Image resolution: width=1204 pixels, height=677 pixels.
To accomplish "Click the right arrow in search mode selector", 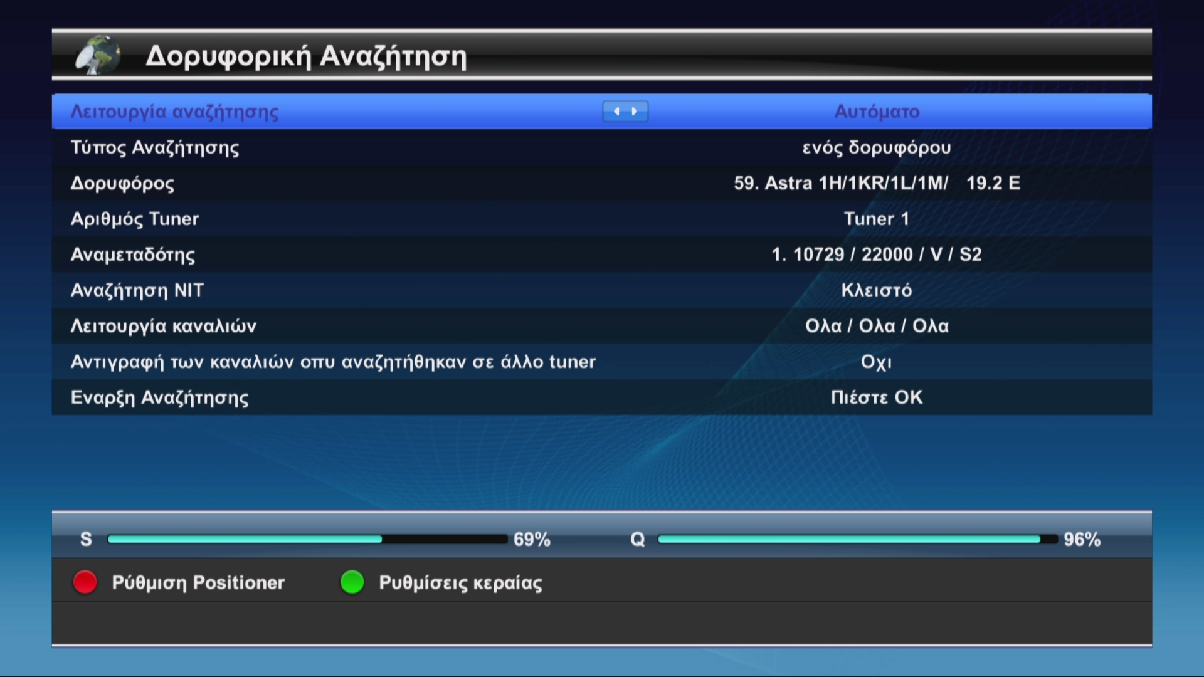I will (x=635, y=112).
